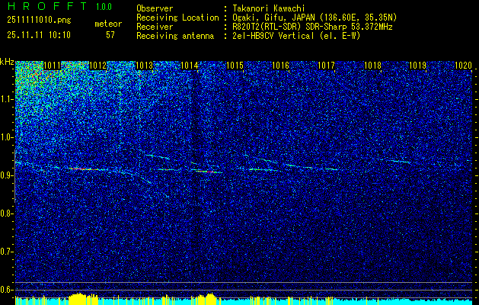The image size is (479, 305).
Task: Click the time marker 1014
Action: click(190, 66)
